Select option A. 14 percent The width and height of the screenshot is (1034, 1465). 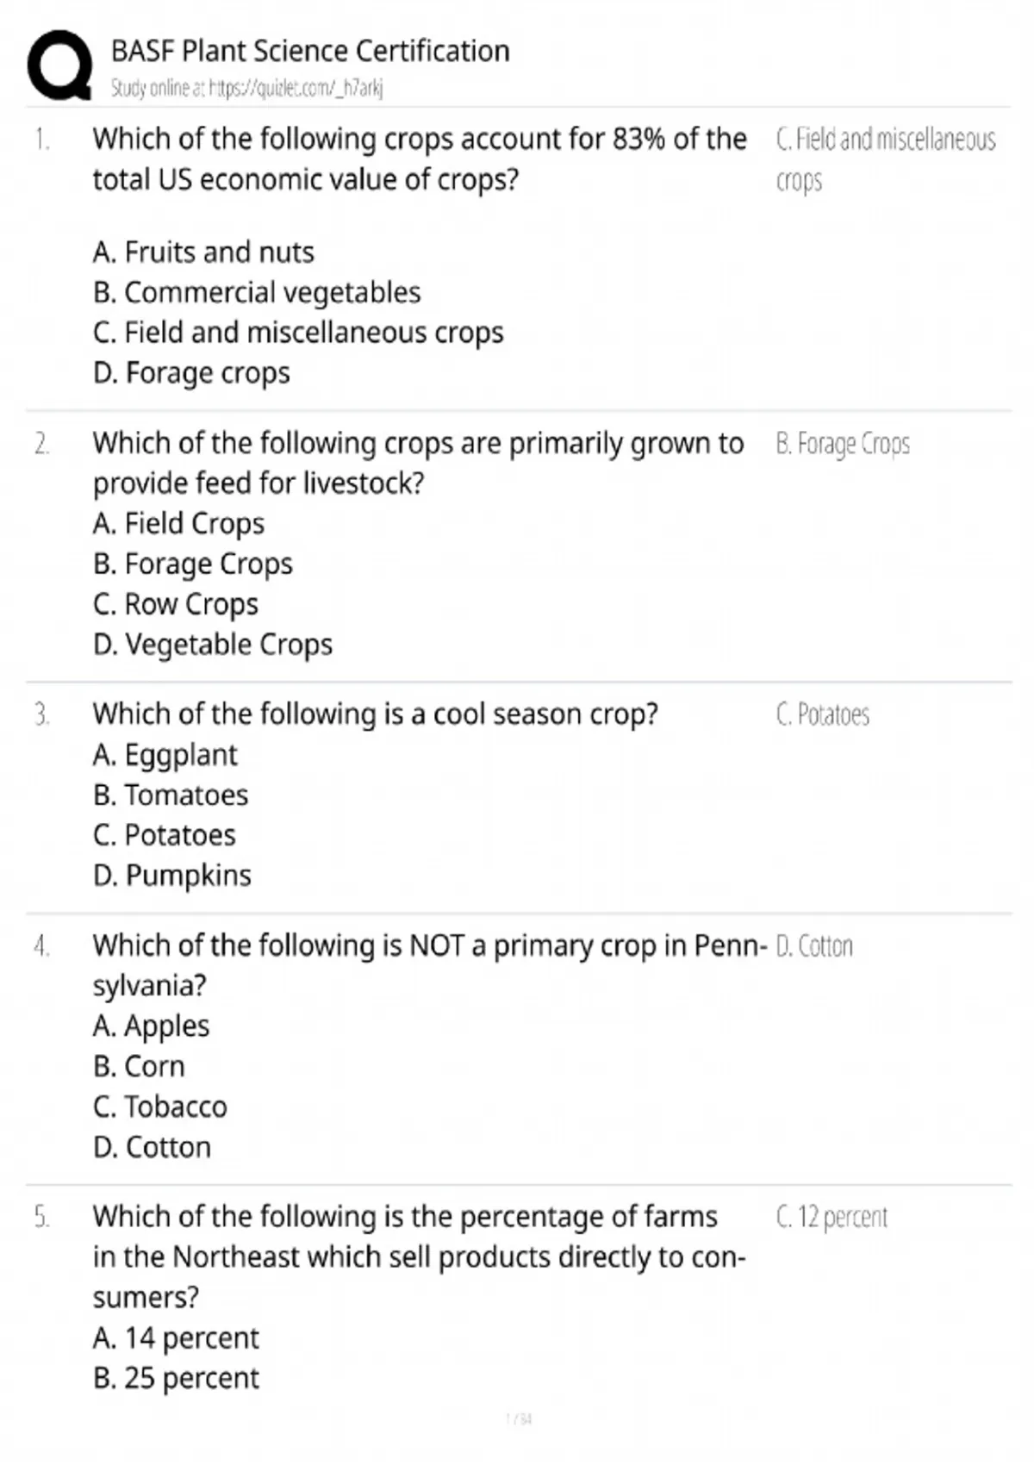pos(176,1338)
